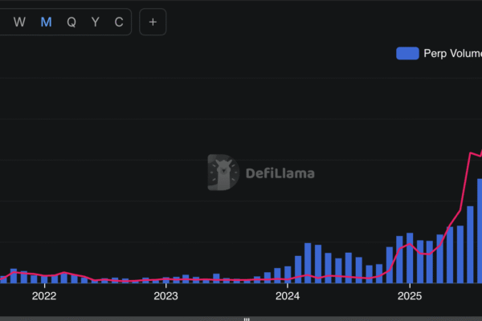This screenshot has width=482, height=321.
Task: Click the tallest bar in early 2024
Action: (x=308, y=262)
